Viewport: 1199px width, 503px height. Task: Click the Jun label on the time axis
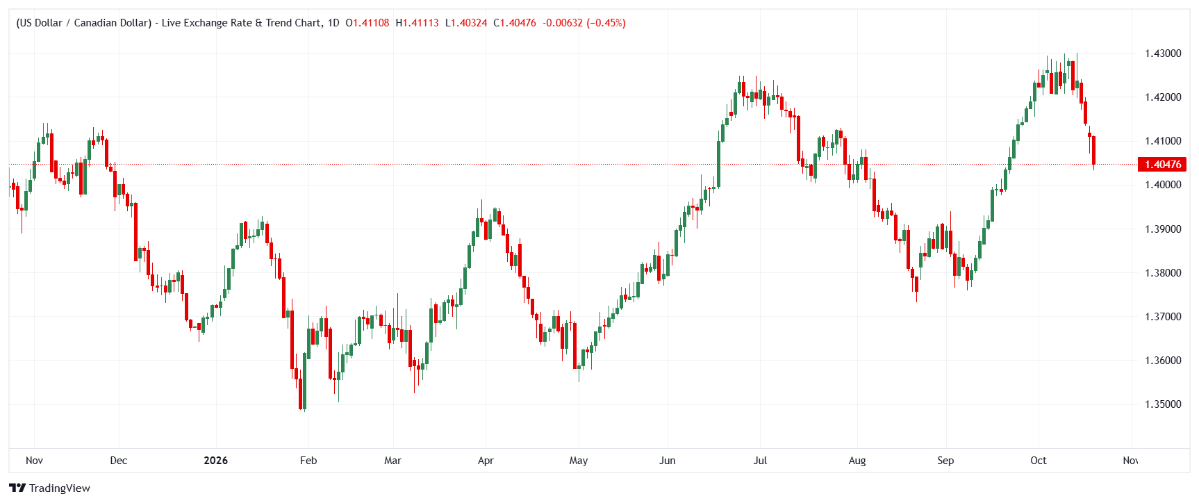668,461
